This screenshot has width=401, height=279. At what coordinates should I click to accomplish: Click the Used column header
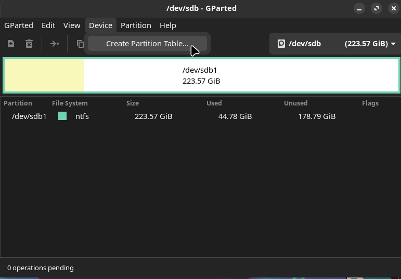(214, 103)
